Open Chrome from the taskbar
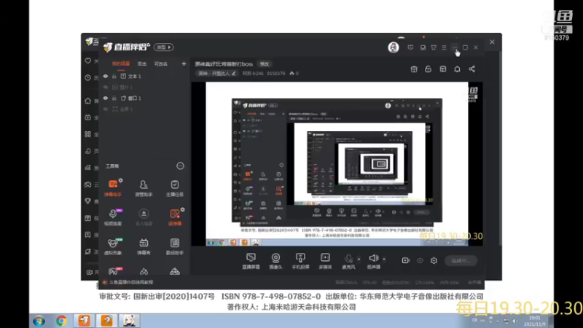583x328 pixels. (61, 321)
